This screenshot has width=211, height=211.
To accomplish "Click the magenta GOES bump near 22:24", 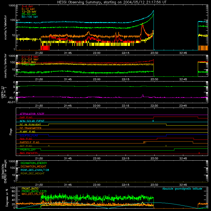I will pos(143,96).
